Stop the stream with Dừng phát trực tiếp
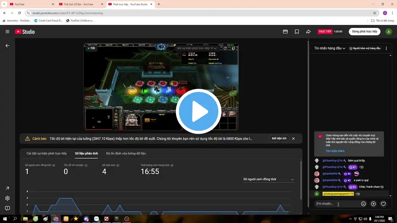 (364, 32)
